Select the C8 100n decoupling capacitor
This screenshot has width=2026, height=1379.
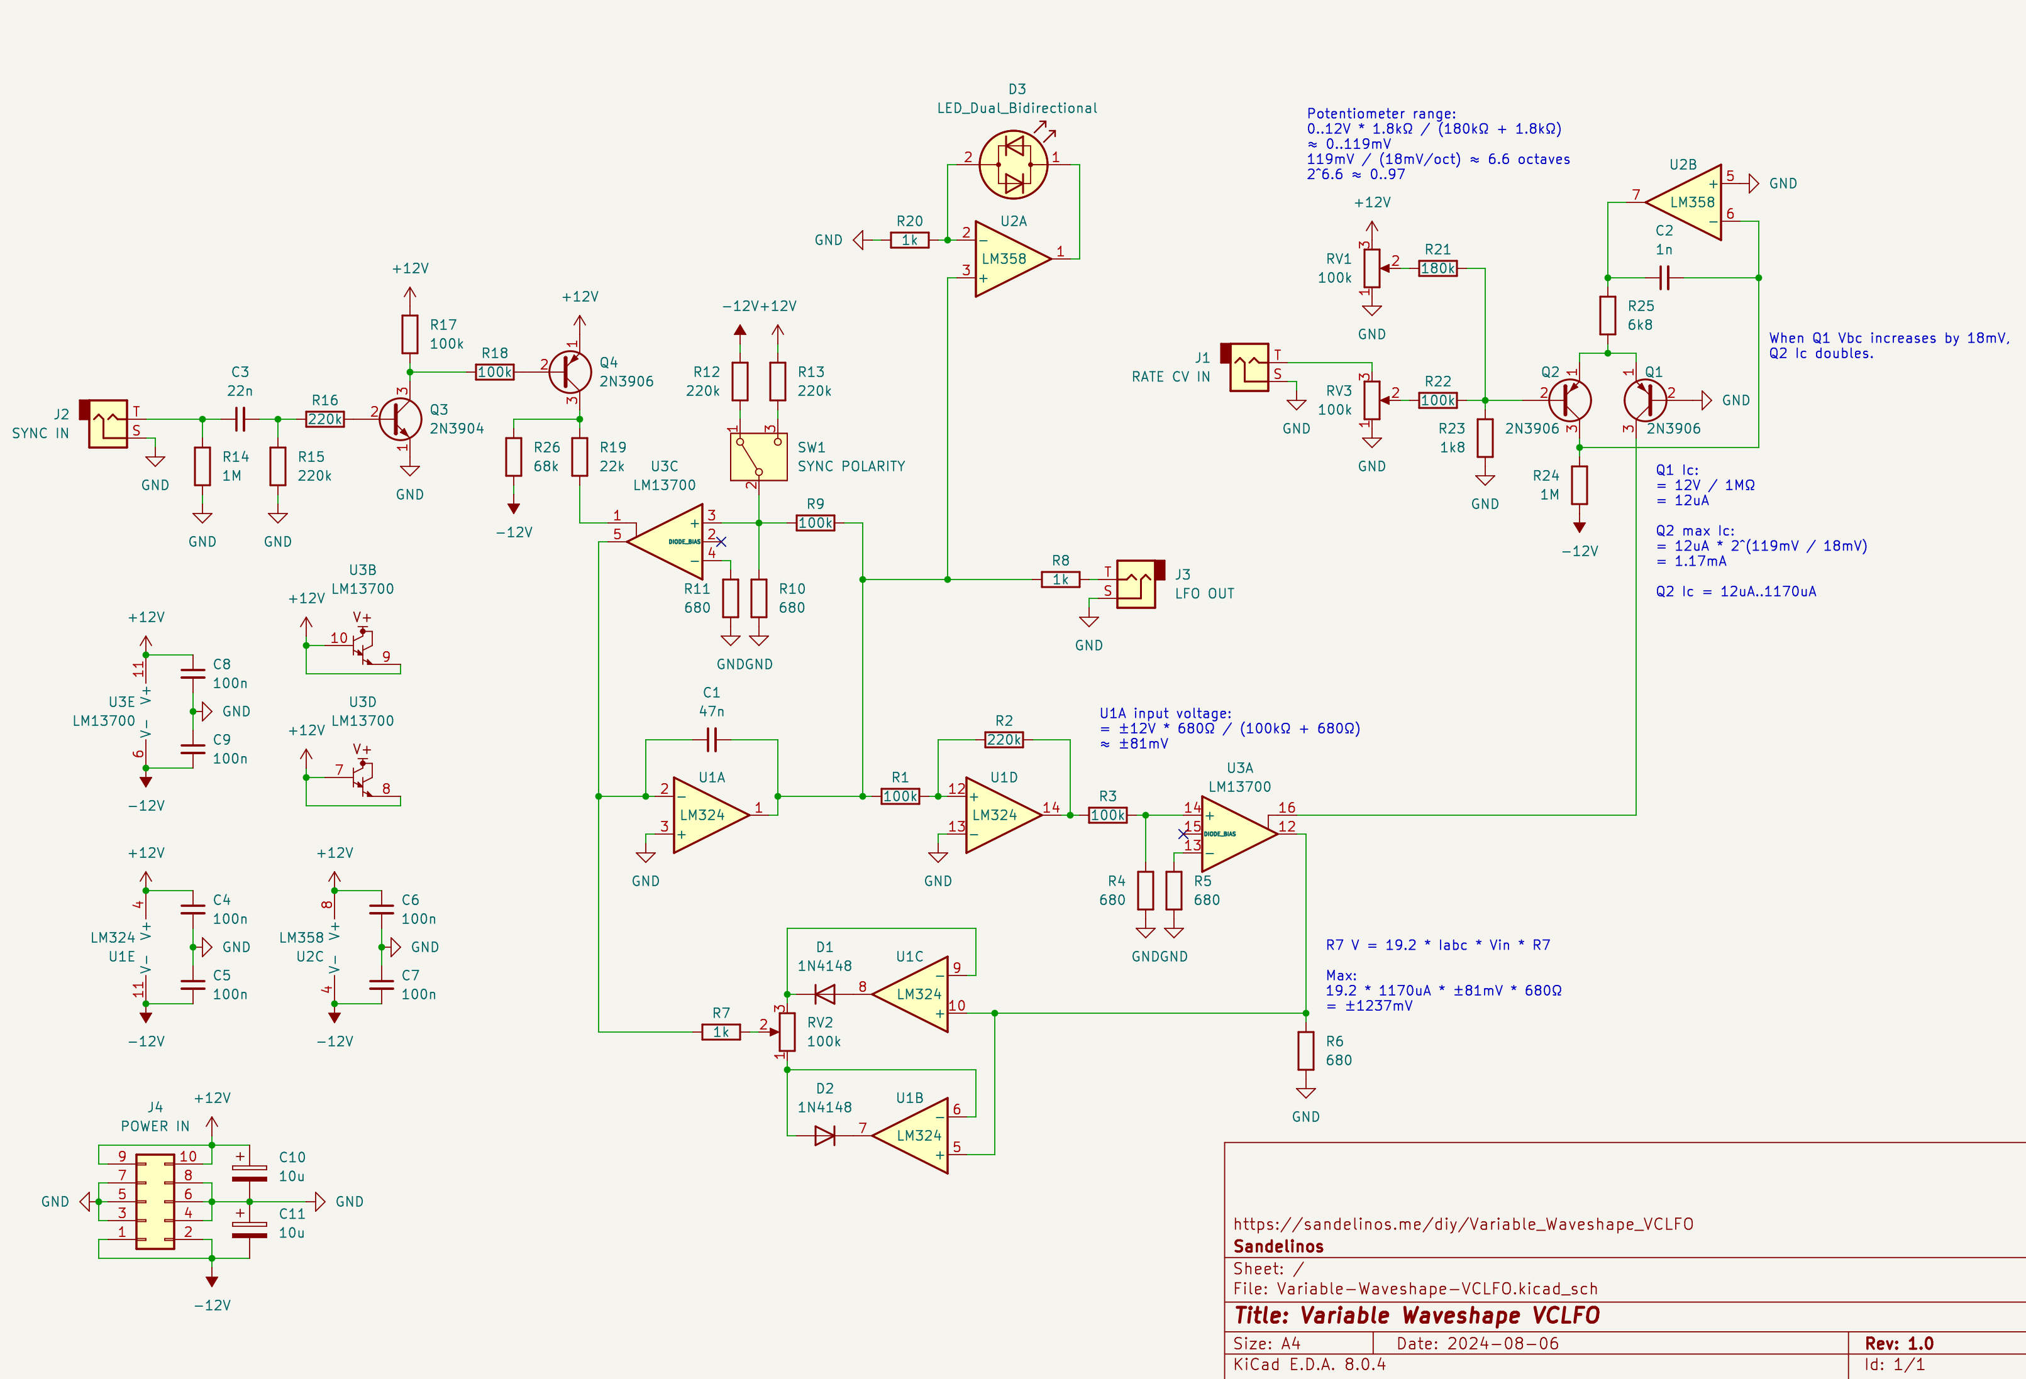click(x=192, y=673)
